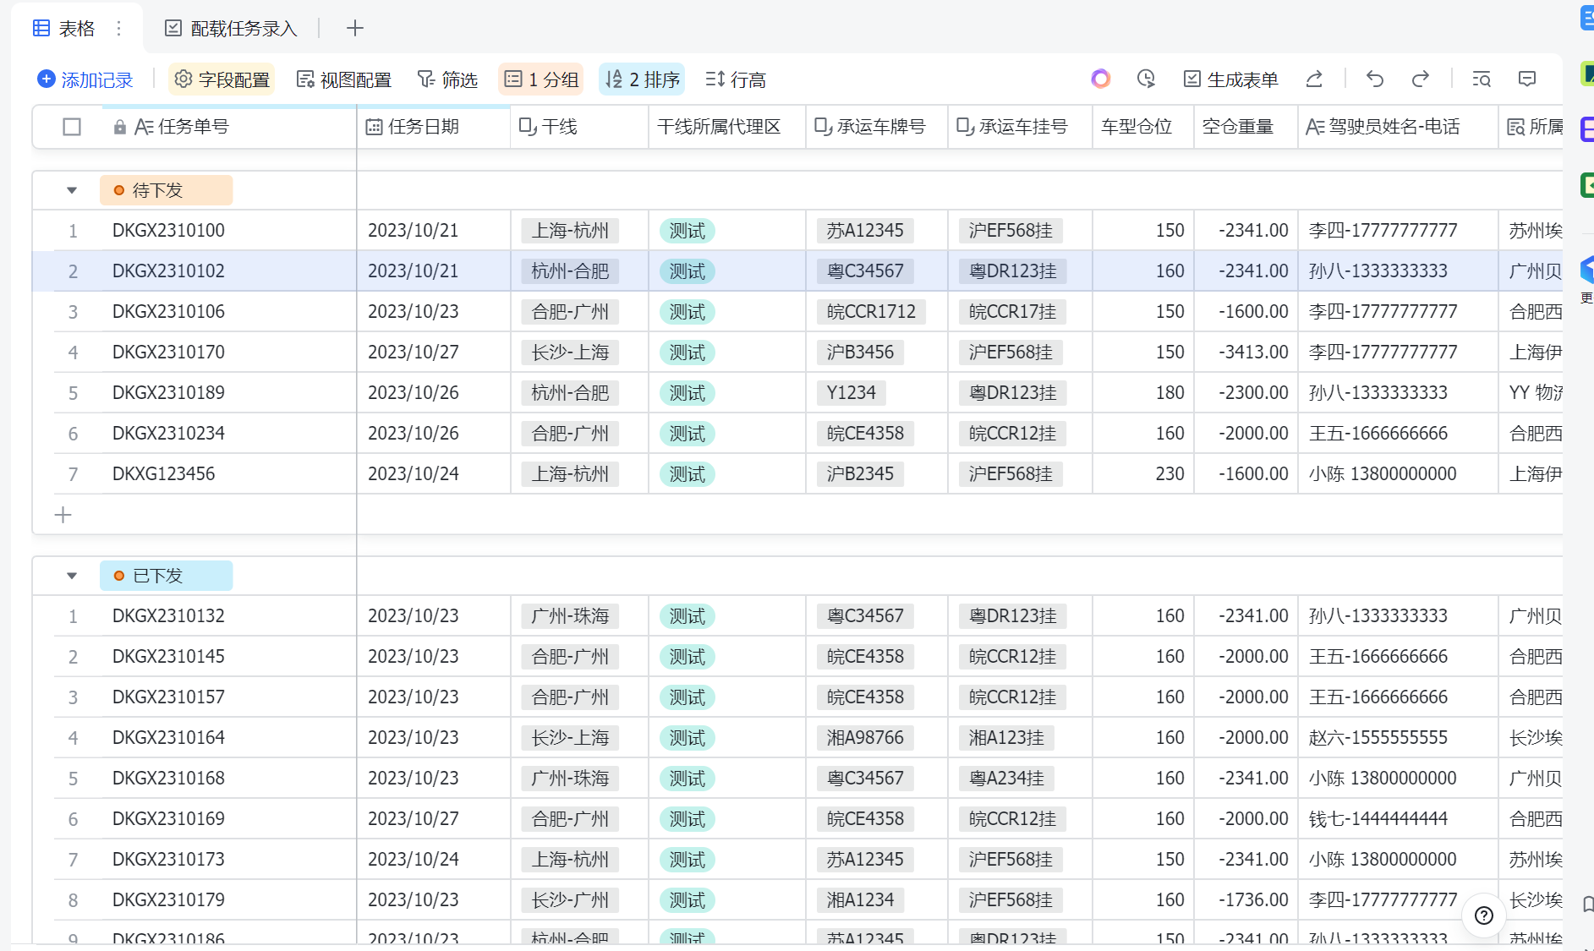Collapse the 待下发 group
The width and height of the screenshot is (1594, 951).
tap(72, 191)
